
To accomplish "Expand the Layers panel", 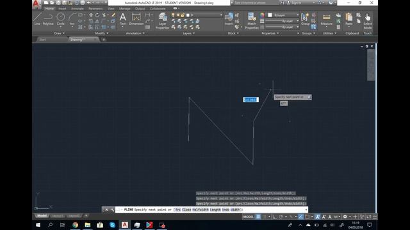I will (189, 33).
